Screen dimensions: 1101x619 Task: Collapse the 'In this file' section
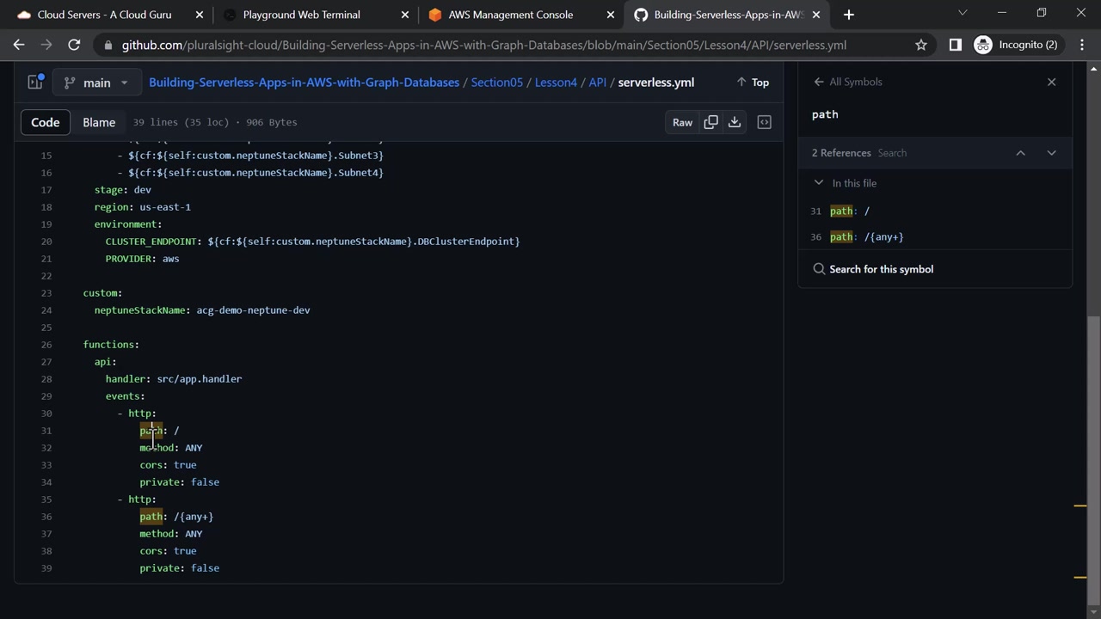click(819, 183)
